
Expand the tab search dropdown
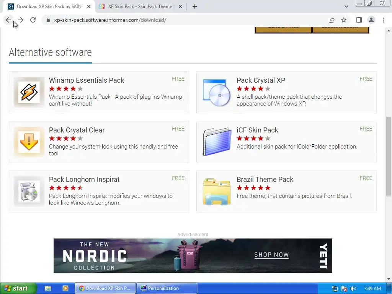[346, 7]
